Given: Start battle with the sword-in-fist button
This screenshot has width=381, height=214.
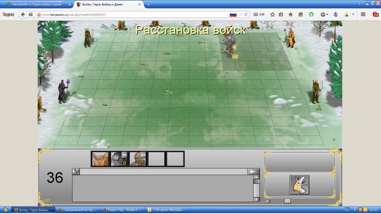Looking at the screenshot, I should (299, 185).
